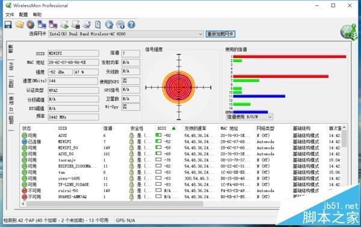Click the blue globe toolbar icon

109,25
